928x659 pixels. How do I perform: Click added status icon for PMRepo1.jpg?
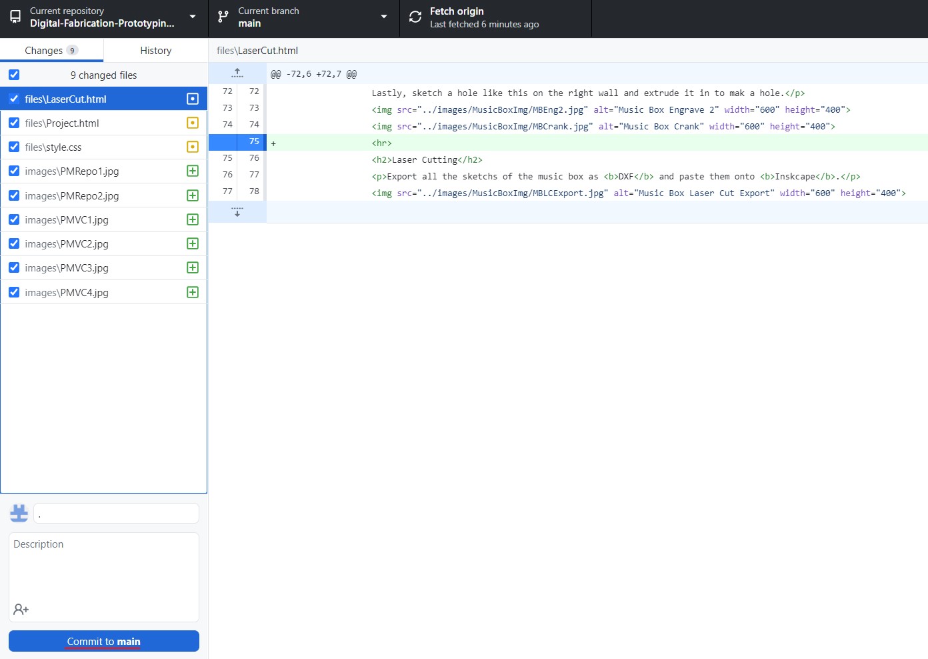193,171
